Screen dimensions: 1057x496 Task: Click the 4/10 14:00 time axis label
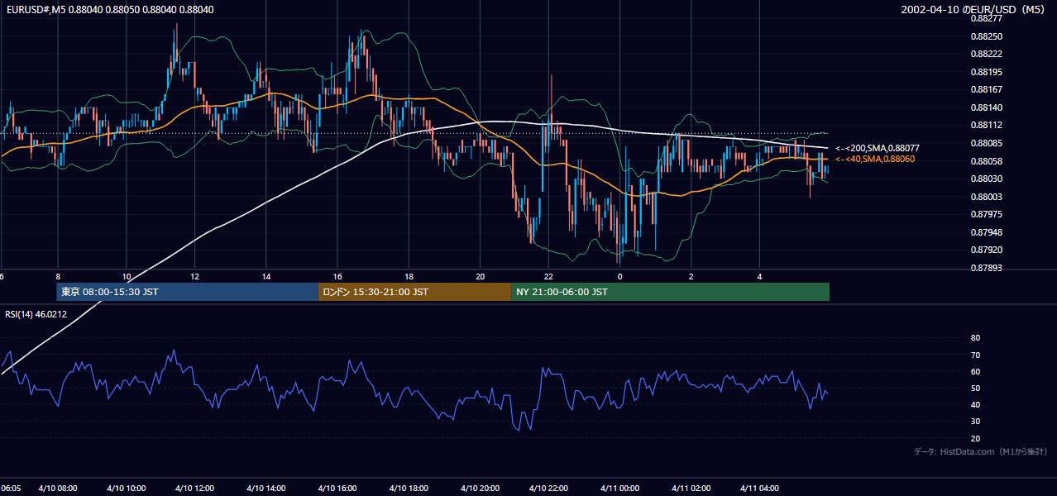[267, 489]
